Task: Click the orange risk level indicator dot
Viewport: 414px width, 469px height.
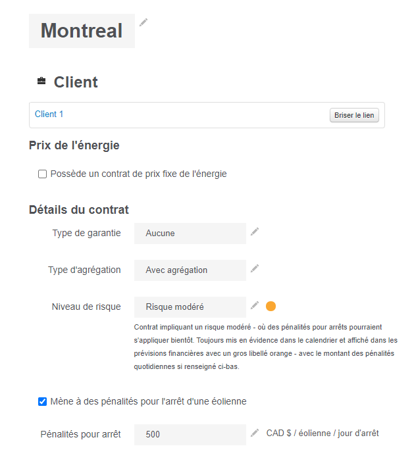Action: (271, 306)
